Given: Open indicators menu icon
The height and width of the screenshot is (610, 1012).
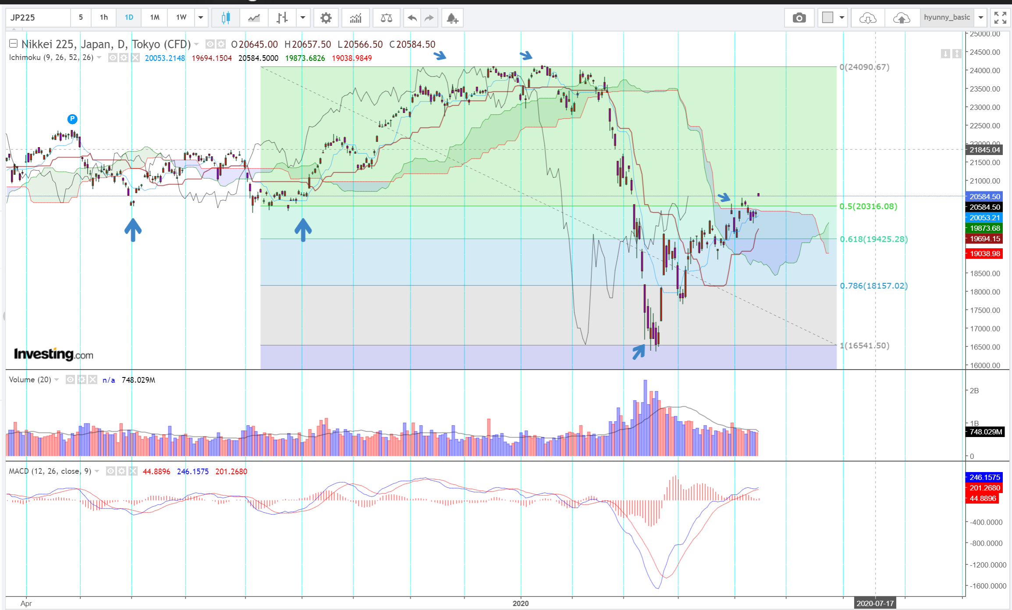Looking at the screenshot, I should click(x=355, y=18).
